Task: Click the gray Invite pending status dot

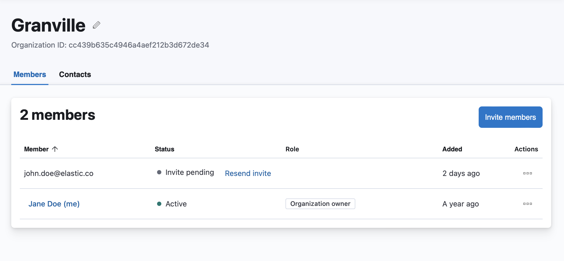Action: click(x=159, y=172)
